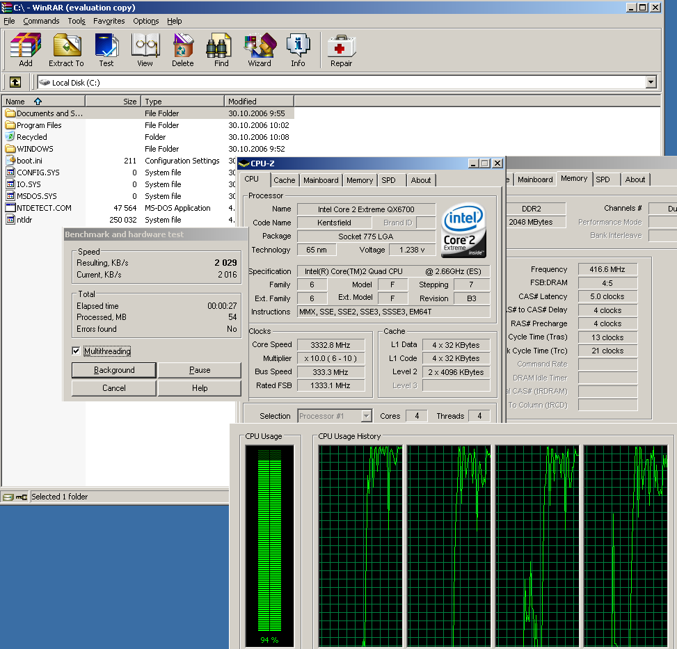Click the first CPU usage history graph
677x649 pixels.
tap(360, 546)
